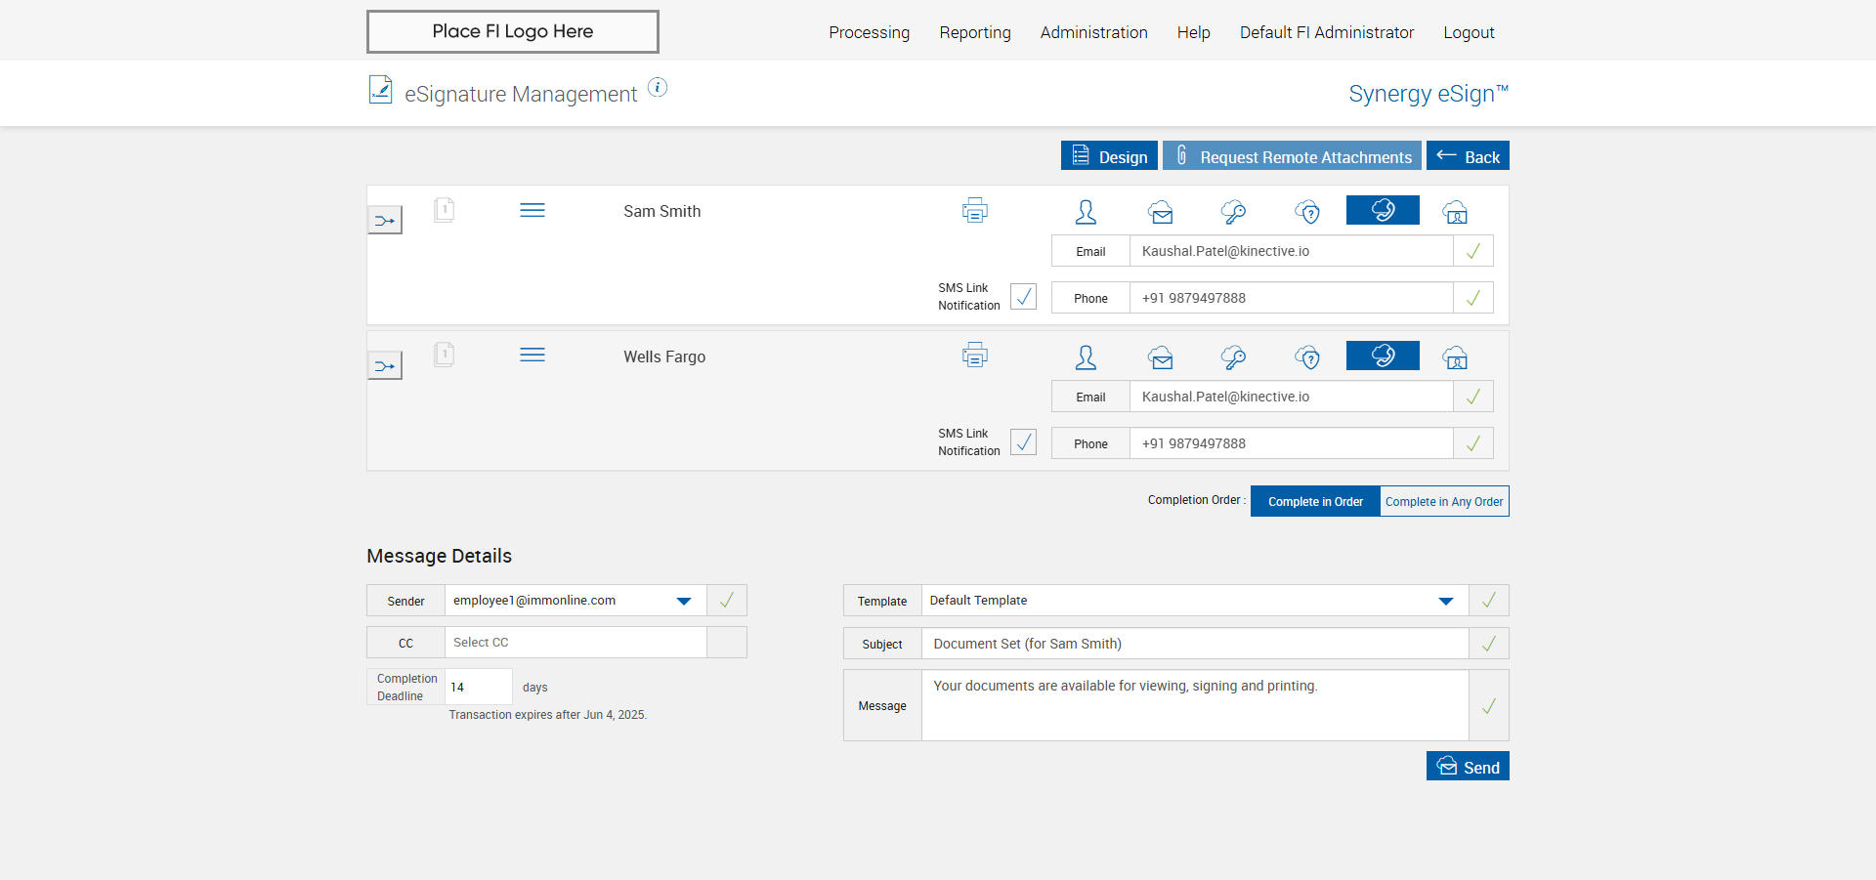Image resolution: width=1876 pixels, height=880 pixels.
Task: Click the Message text area
Action: [x=1195, y=705]
